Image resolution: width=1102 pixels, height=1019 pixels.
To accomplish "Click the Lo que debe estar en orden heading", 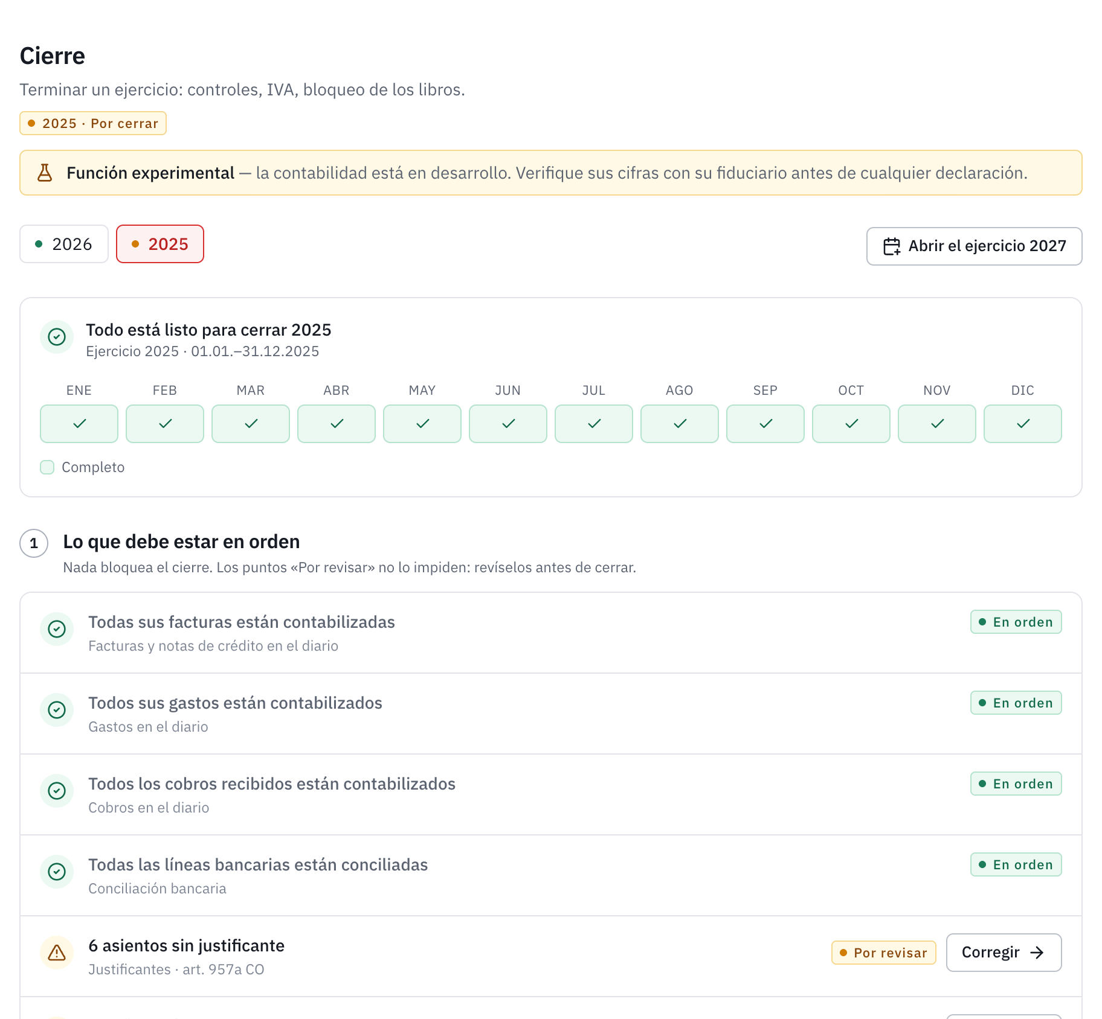I will [181, 542].
